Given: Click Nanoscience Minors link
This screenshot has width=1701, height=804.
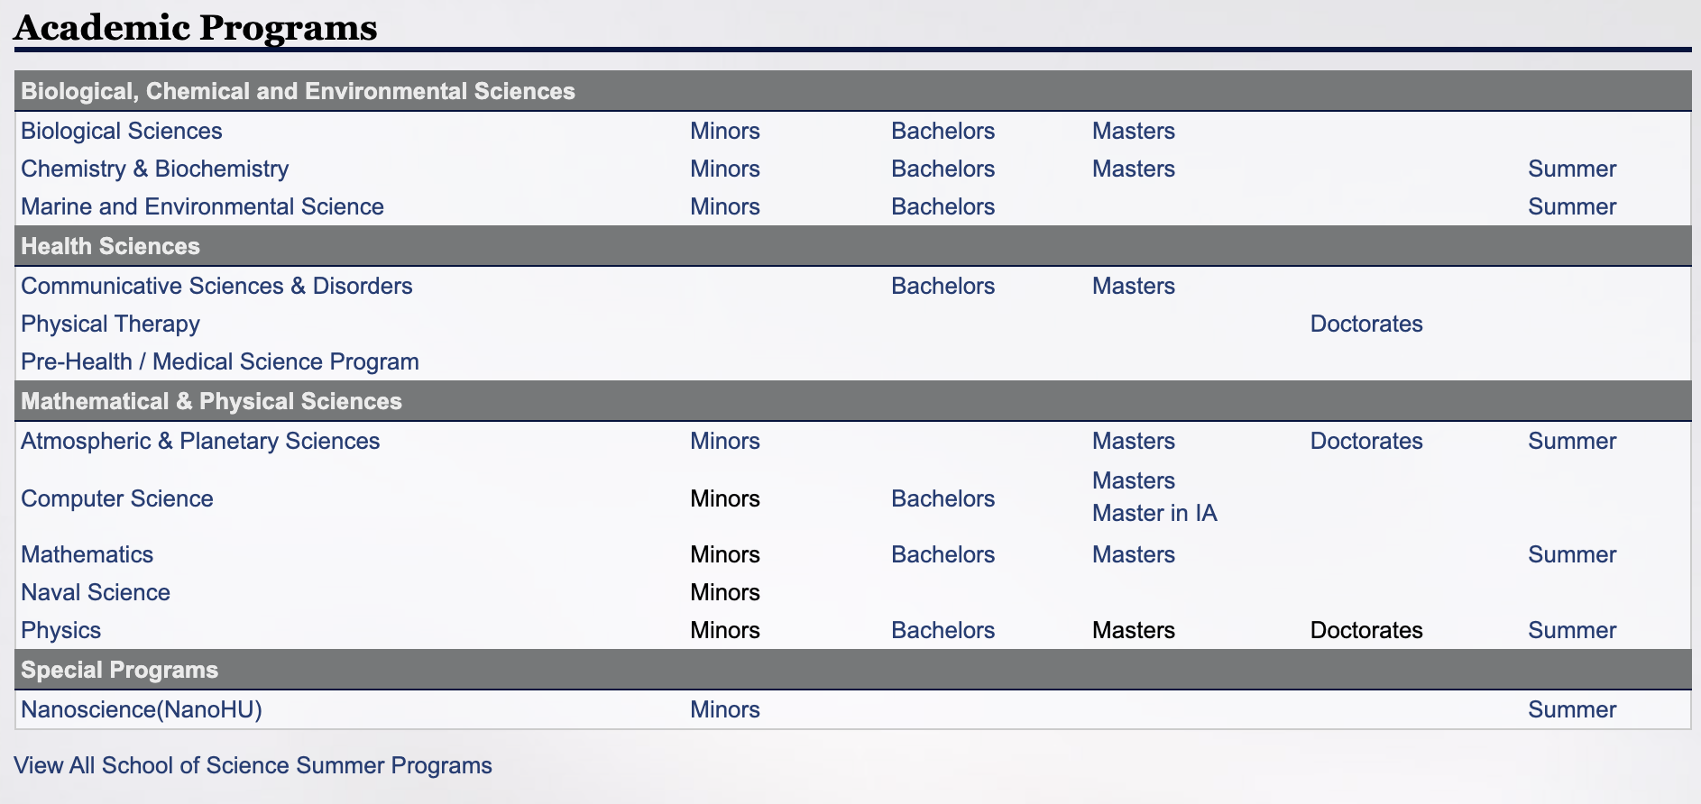Looking at the screenshot, I should [x=724, y=709].
